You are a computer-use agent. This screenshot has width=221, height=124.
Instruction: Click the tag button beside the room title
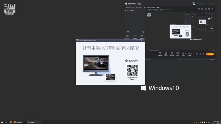[x=158, y=8]
